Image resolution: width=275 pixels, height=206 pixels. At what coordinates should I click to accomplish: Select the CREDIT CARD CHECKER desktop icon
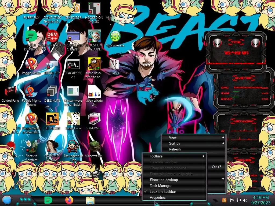pos(73,36)
